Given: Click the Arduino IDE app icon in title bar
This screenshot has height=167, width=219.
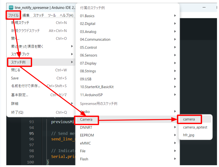Looking at the screenshot, I should pos(11,7).
